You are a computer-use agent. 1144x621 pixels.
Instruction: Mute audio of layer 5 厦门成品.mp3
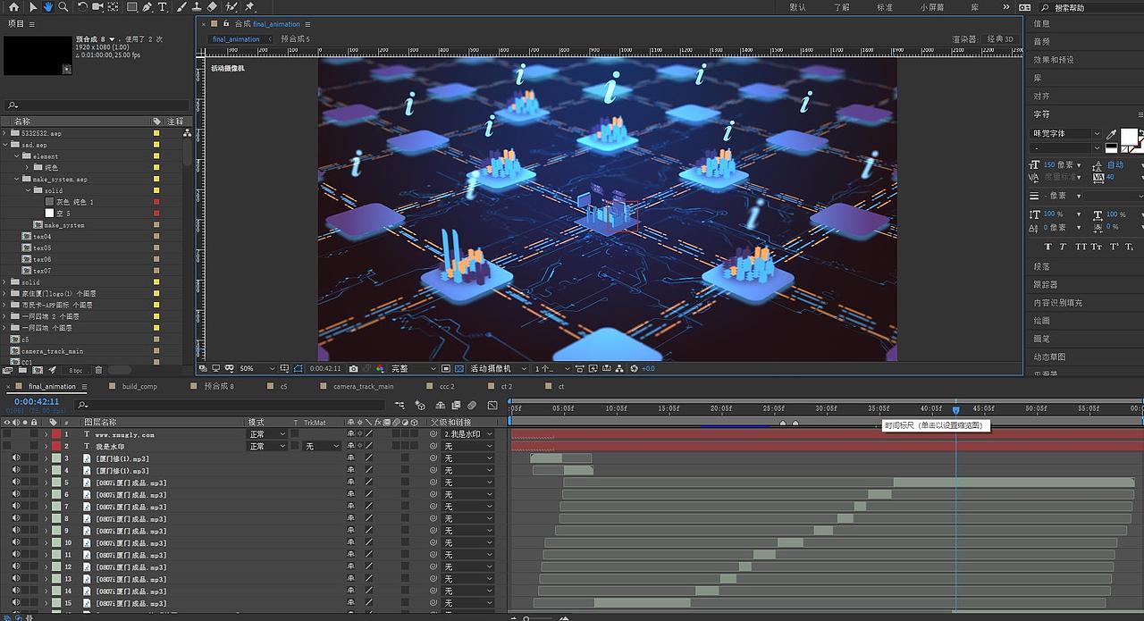(x=16, y=483)
